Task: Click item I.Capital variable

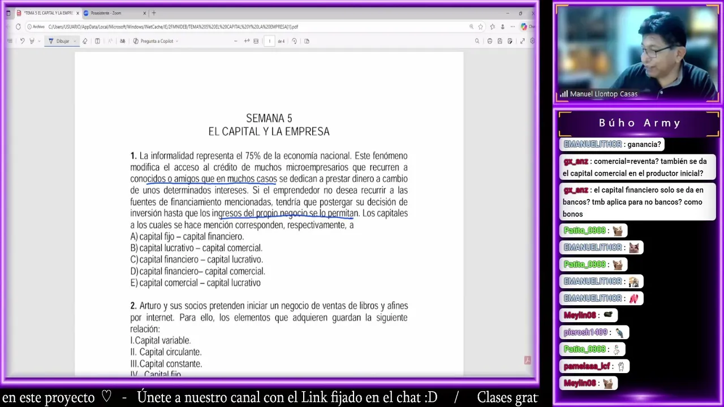Action: click(161, 340)
